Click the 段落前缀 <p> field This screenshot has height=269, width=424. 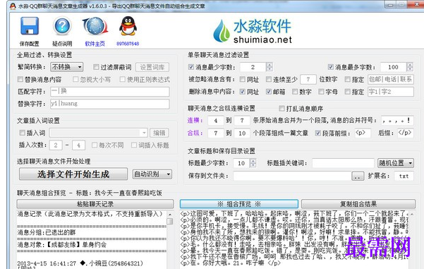point(363,133)
